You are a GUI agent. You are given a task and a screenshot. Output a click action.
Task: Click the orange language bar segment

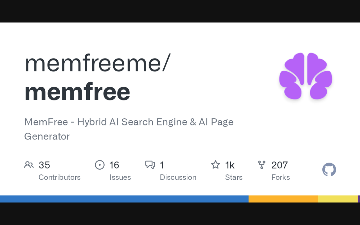click(283, 199)
